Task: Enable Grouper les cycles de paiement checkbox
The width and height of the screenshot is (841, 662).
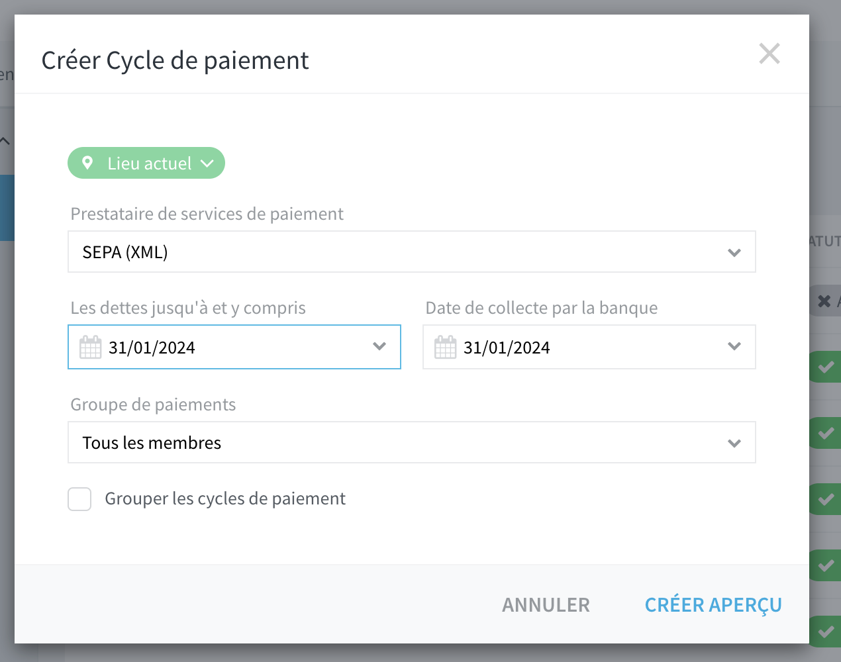Action: (79, 499)
